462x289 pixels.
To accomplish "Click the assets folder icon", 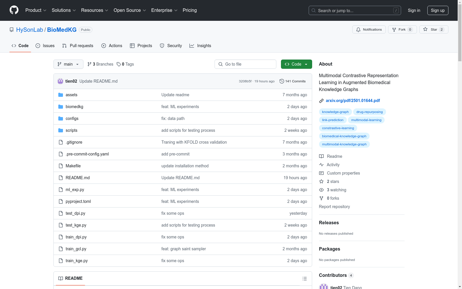I will pos(61,95).
